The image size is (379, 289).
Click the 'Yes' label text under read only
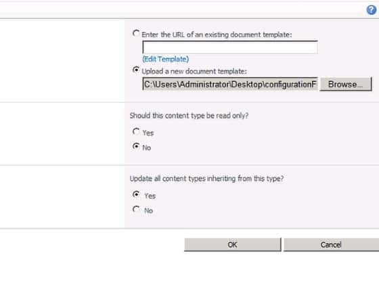click(x=148, y=133)
